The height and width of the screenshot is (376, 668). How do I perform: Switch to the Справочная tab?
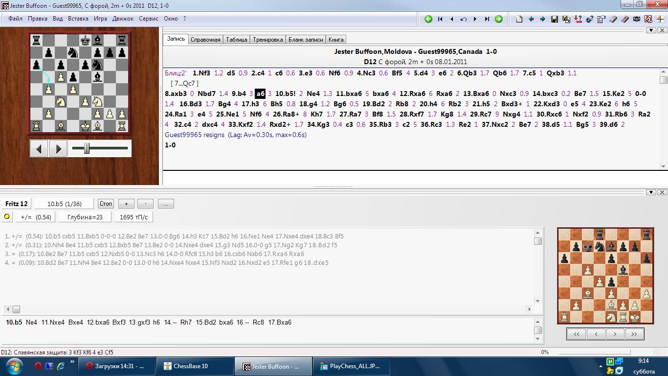coord(205,40)
